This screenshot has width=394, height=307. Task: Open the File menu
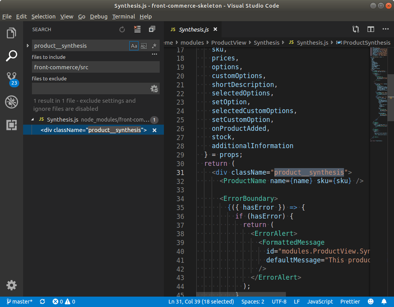7,17
